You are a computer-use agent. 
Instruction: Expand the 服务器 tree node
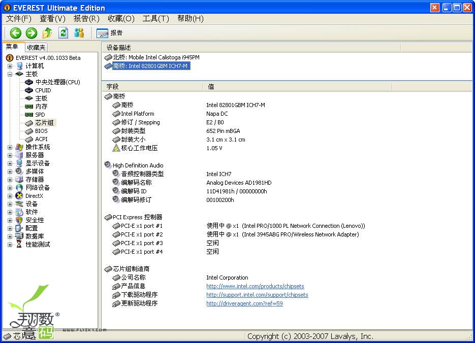pos(10,155)
